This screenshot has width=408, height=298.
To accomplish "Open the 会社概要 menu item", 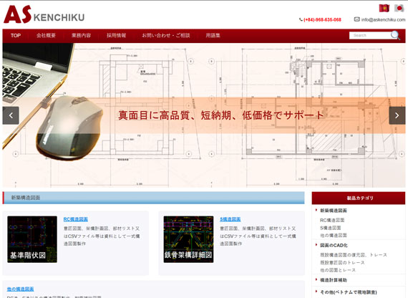I will tap(46, 35).
